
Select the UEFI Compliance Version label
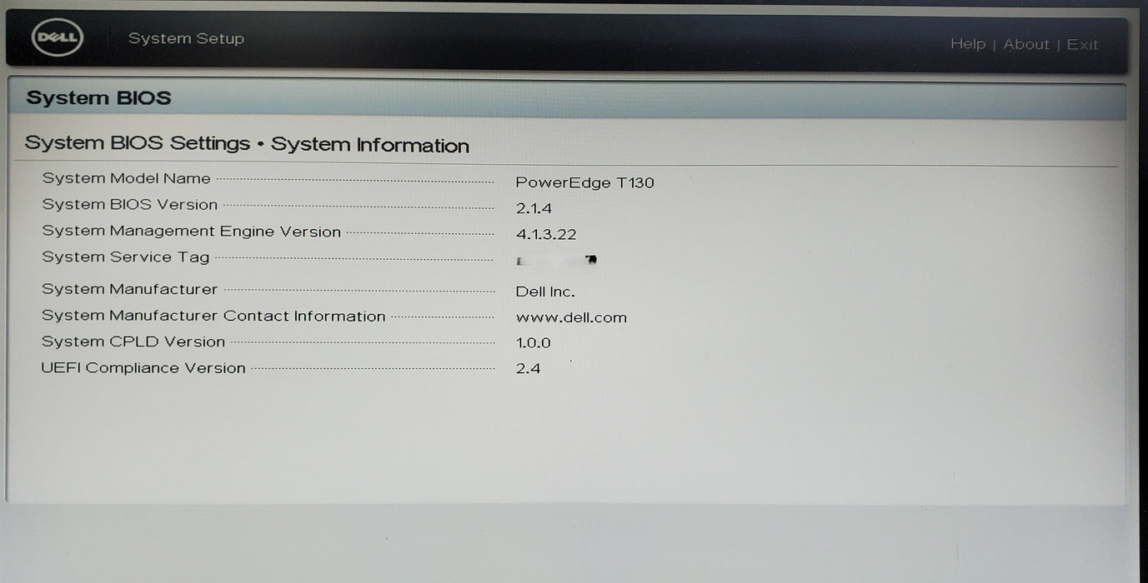point(143,368)
